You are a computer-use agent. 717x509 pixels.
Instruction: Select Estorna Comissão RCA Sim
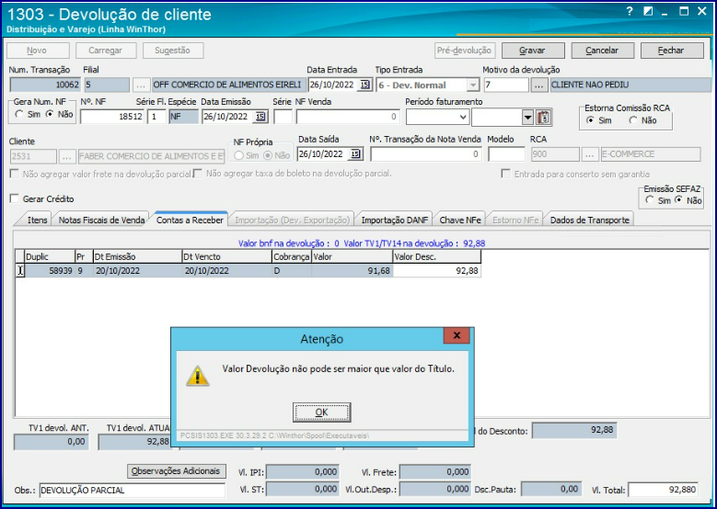tap(591, 120)
